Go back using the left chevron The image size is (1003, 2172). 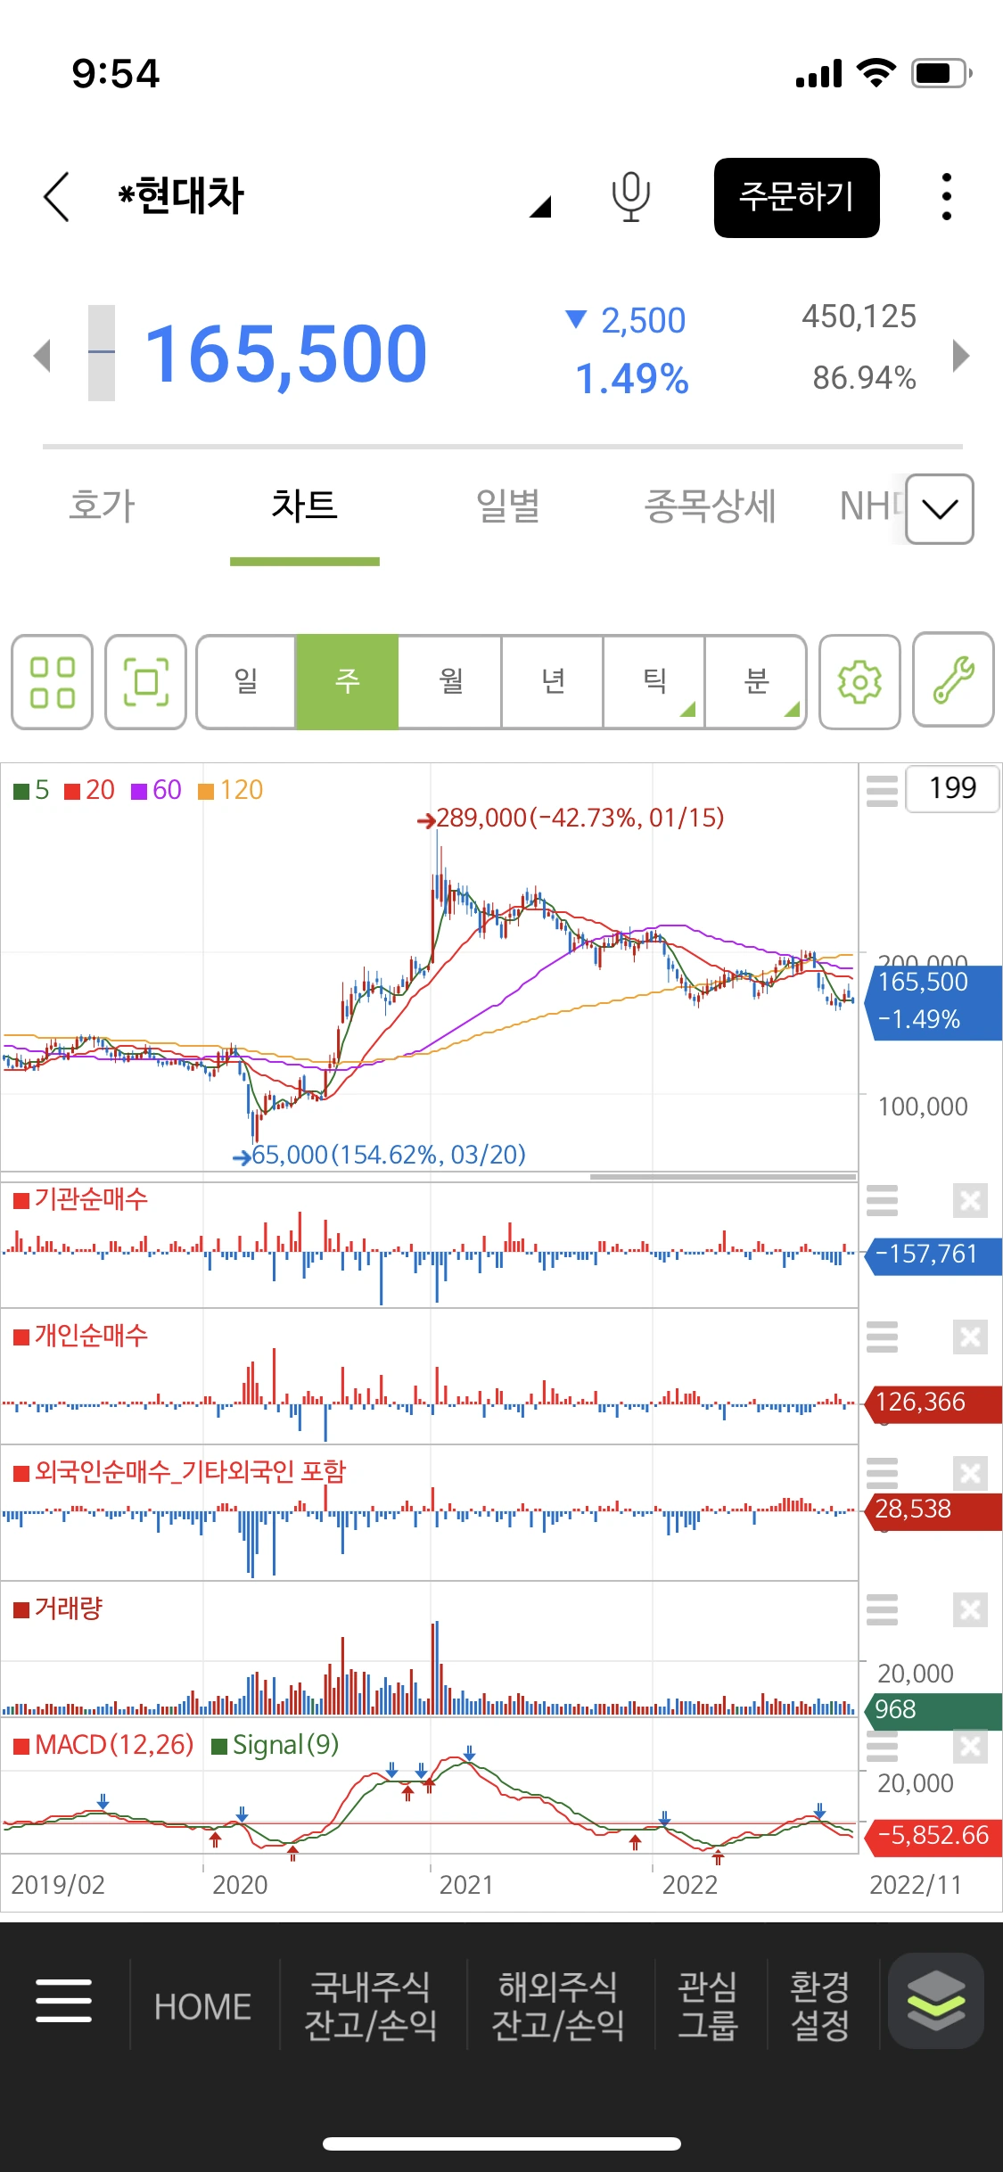[x=56, y=196]
